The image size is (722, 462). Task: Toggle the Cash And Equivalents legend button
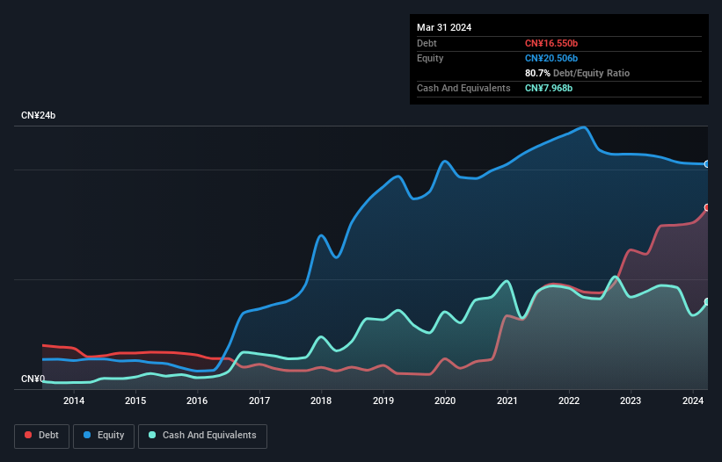click(202, 436)
